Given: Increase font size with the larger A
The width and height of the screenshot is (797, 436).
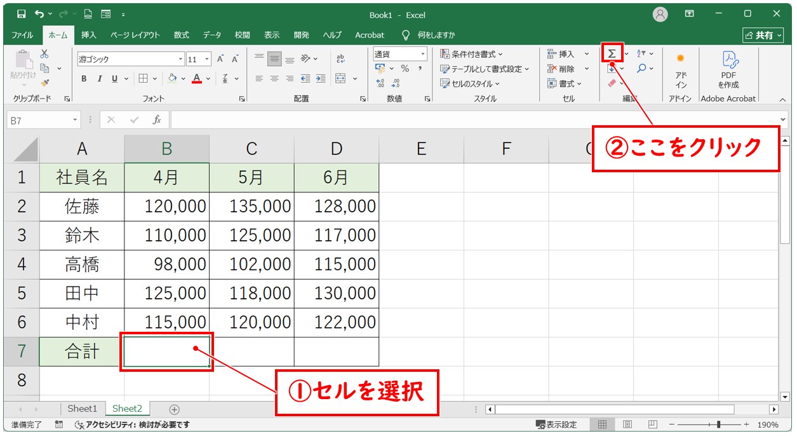Looking at the screenshot, I should (x=220, y=59).
